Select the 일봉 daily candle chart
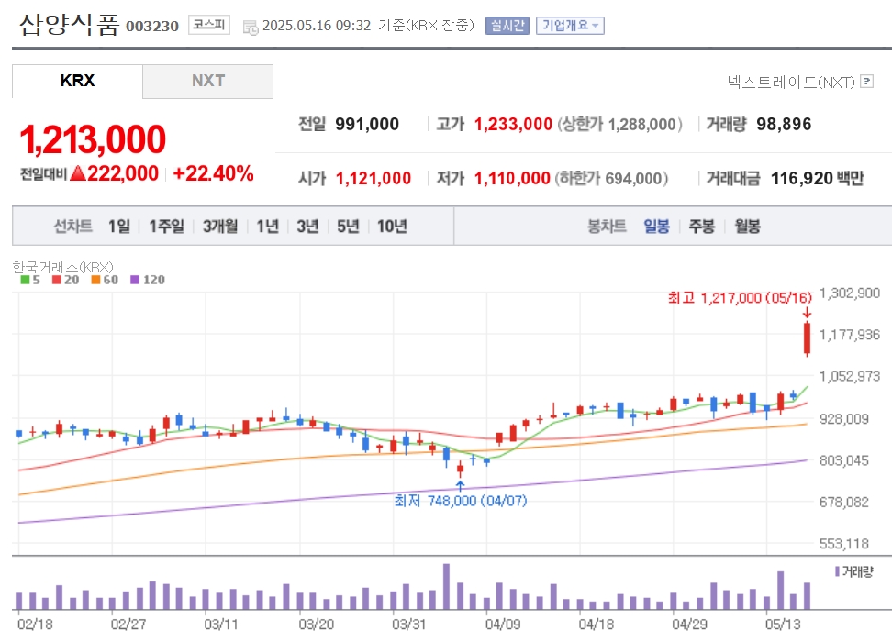Screen dimensions: 892x642 pos(656,227)
